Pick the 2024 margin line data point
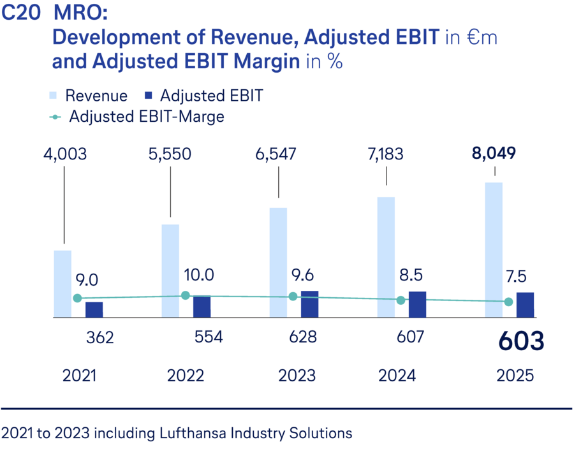 click(401, 300)
